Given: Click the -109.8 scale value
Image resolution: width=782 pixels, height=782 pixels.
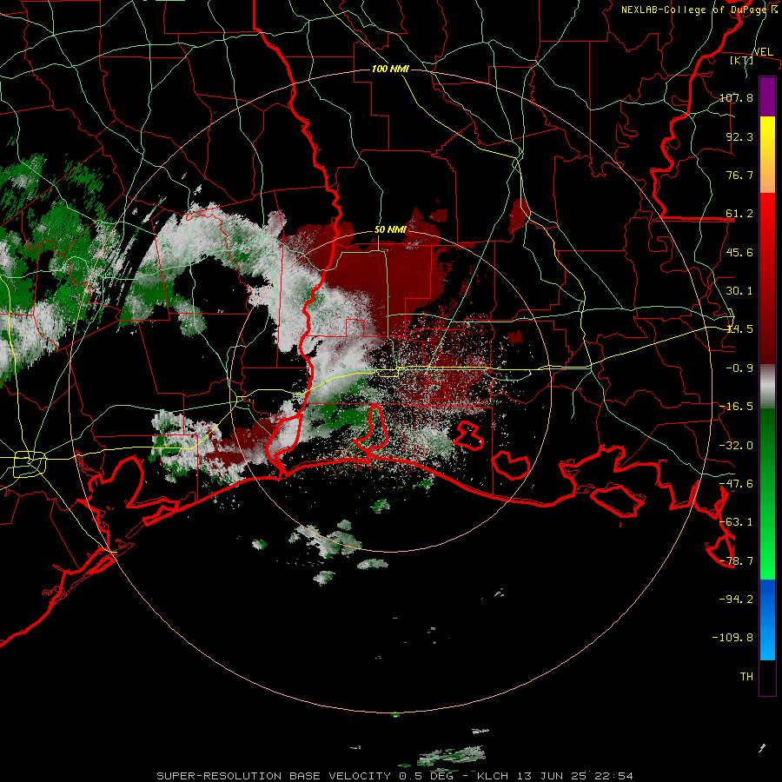Looking at the screenshot, I should point(732,638).
